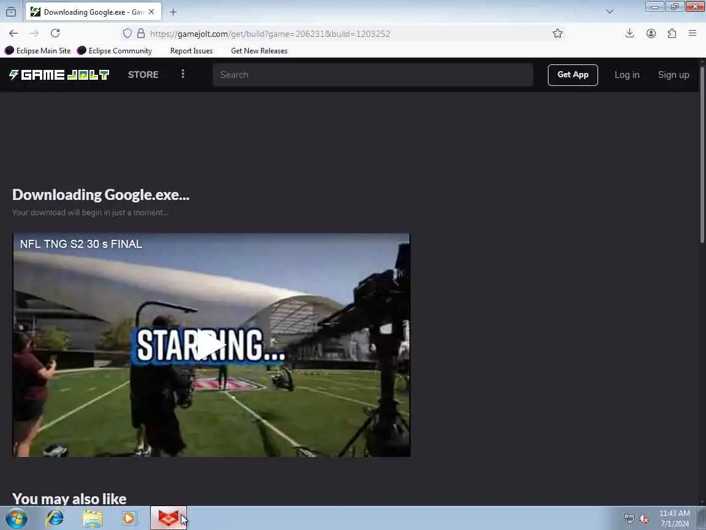Open Windows Explorer folder on taskbar
The width and height of the screenshot is (706, 530).
93,518
